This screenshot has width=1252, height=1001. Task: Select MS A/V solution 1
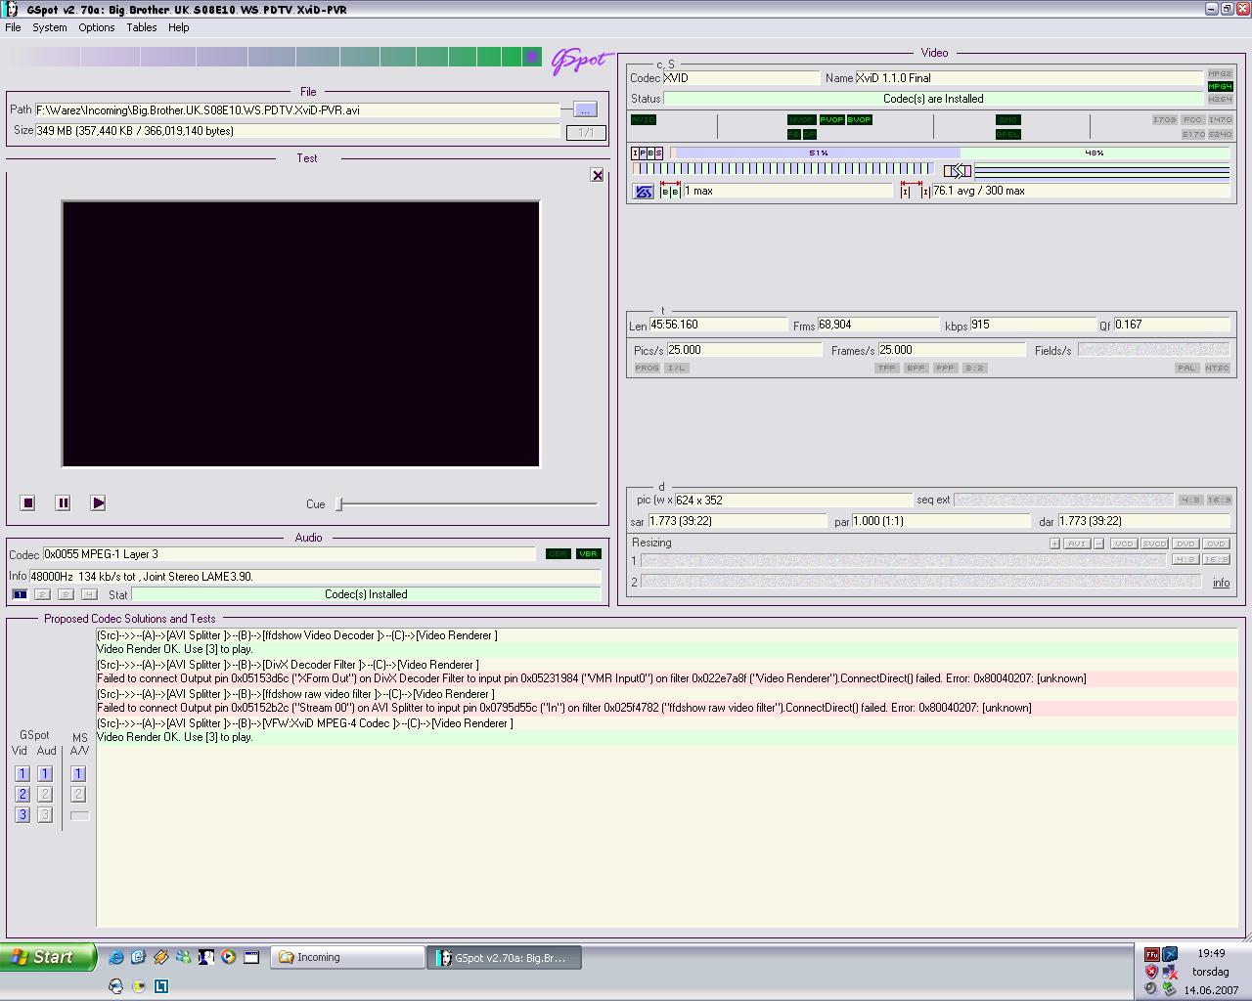[78, 773]
